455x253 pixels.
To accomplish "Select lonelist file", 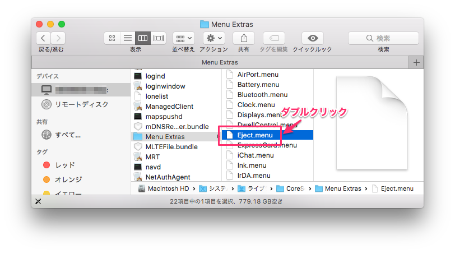I will (x=176, y=96).
